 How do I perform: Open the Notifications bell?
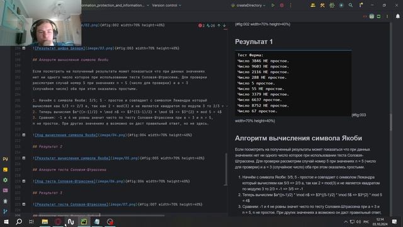tap(397, 16)
